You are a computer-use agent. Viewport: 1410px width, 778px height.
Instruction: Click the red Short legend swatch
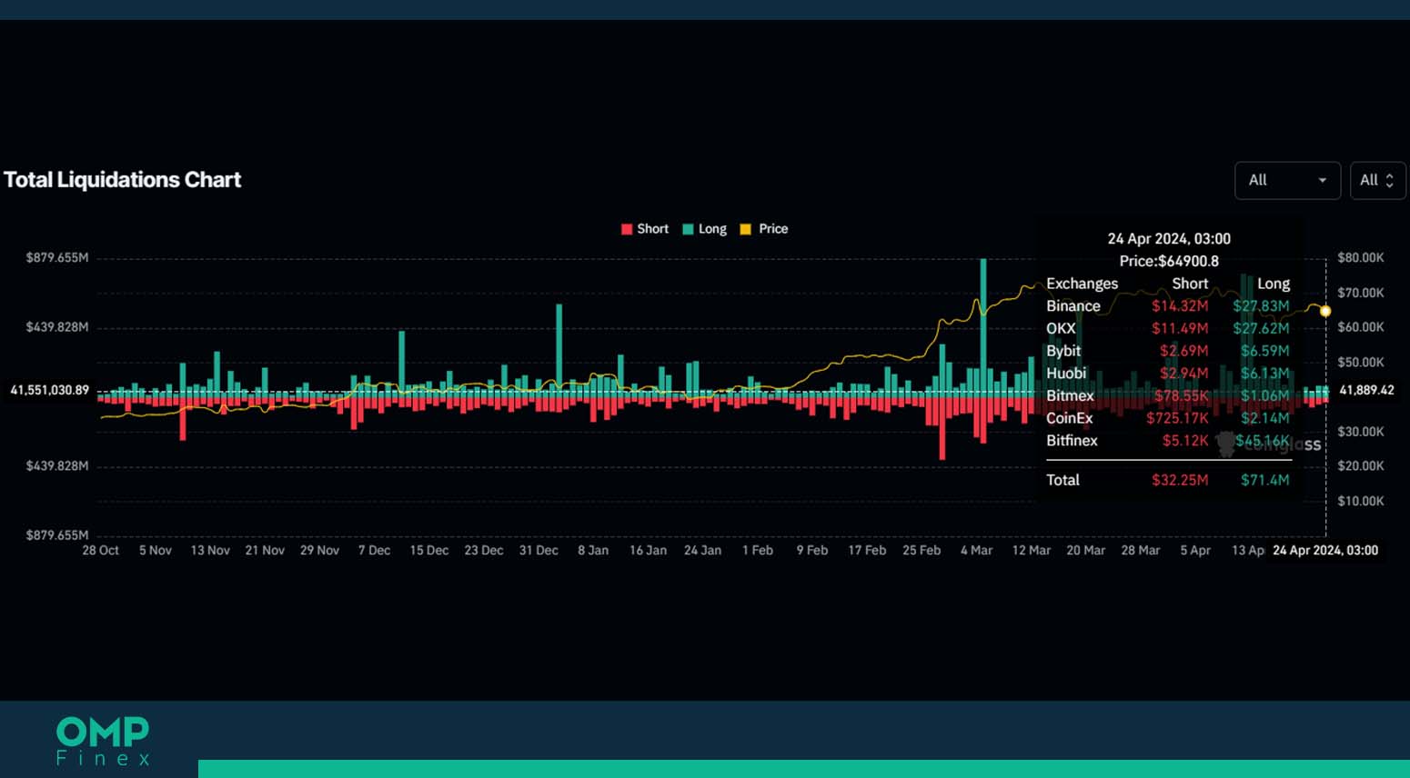pyautogui.click(x=627, y=229)
